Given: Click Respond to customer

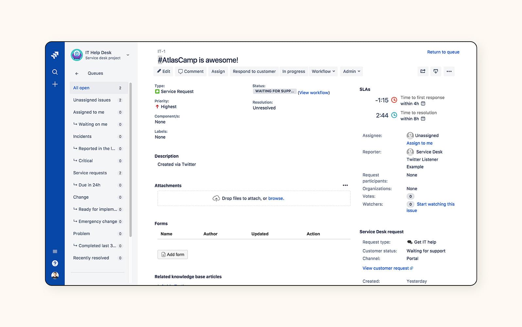Looking at the screenshot, I should [254, 71].
